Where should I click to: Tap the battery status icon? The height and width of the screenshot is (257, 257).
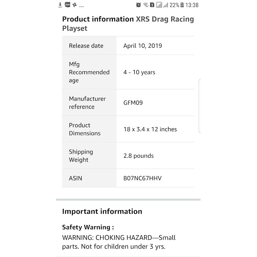coord(182,5)
